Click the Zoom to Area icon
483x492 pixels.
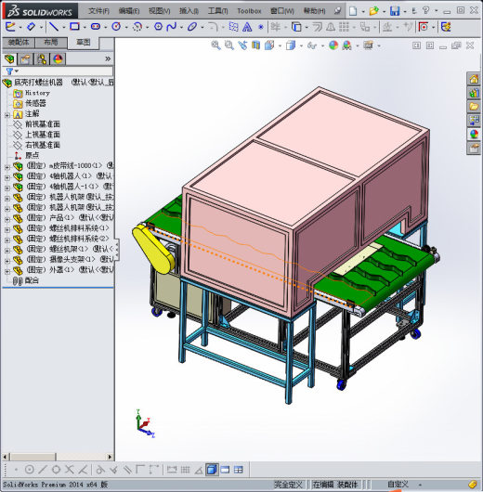click(229, 45)
